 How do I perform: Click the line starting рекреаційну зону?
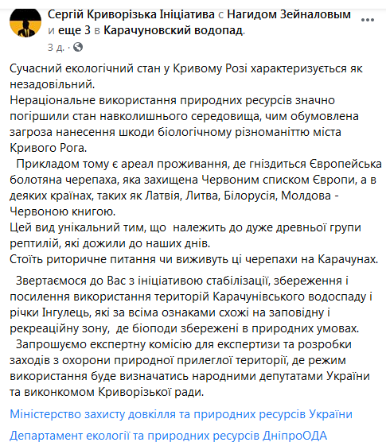point(185,328)
